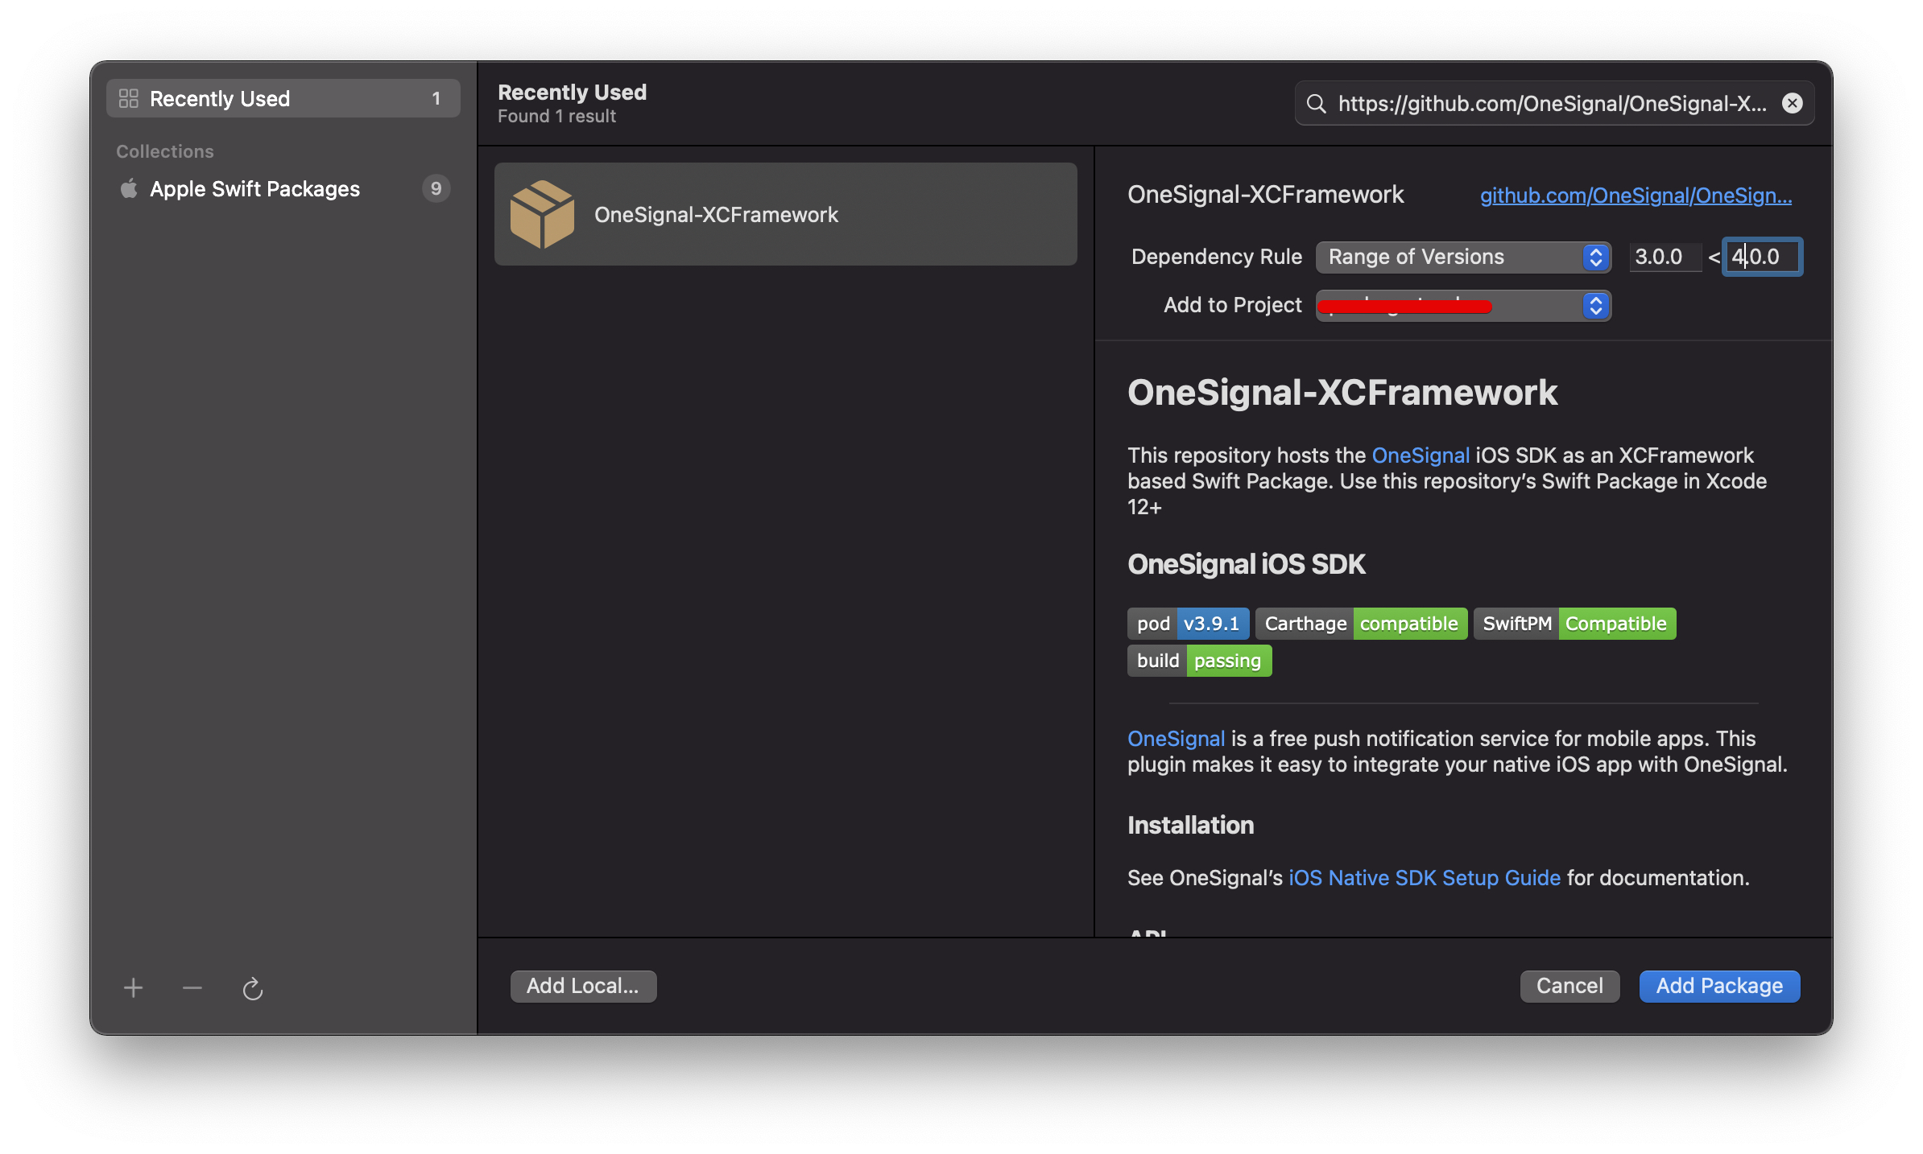1923x1154 pixels.
Task: Click the Add Package button
Action: 1719,986
